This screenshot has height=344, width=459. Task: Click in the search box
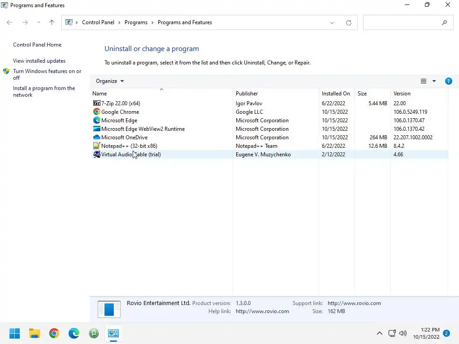click(x=408, y=22)
